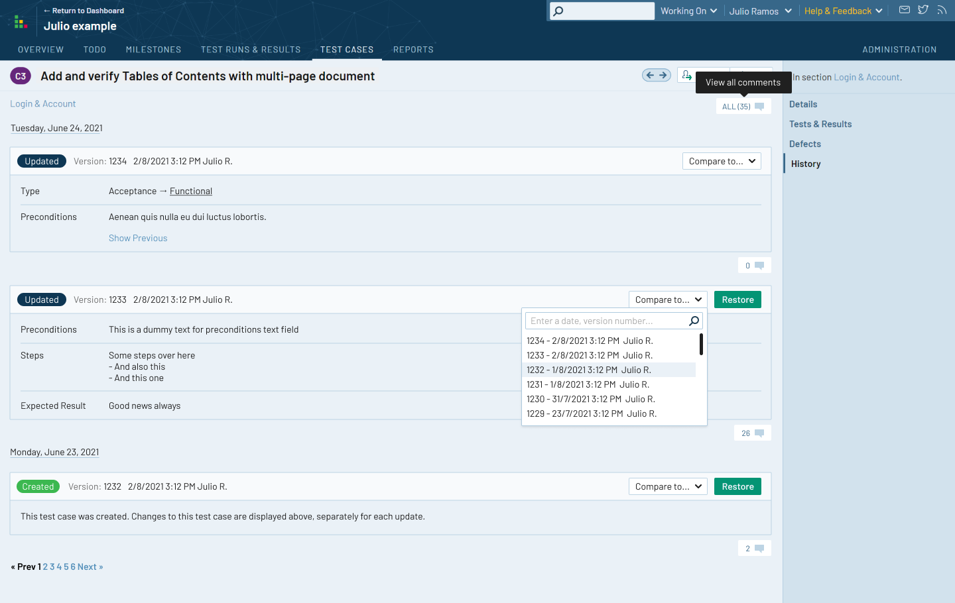Click Monday, June 23, 2021 date heading

click(x=54, y=452)
